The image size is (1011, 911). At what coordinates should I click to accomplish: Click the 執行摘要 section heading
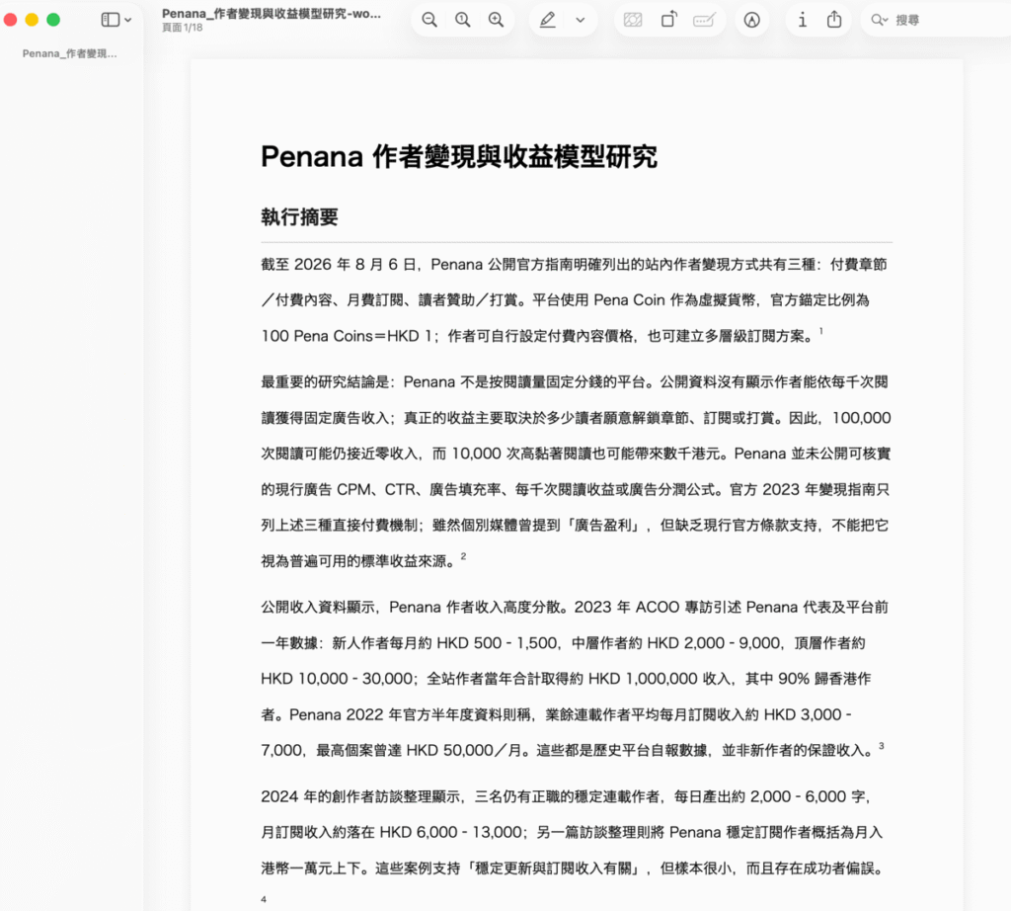(299, 217)
